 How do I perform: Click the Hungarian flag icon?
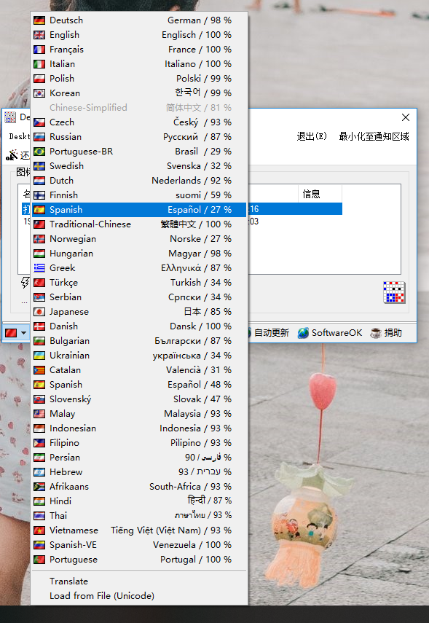click(39, 254)
